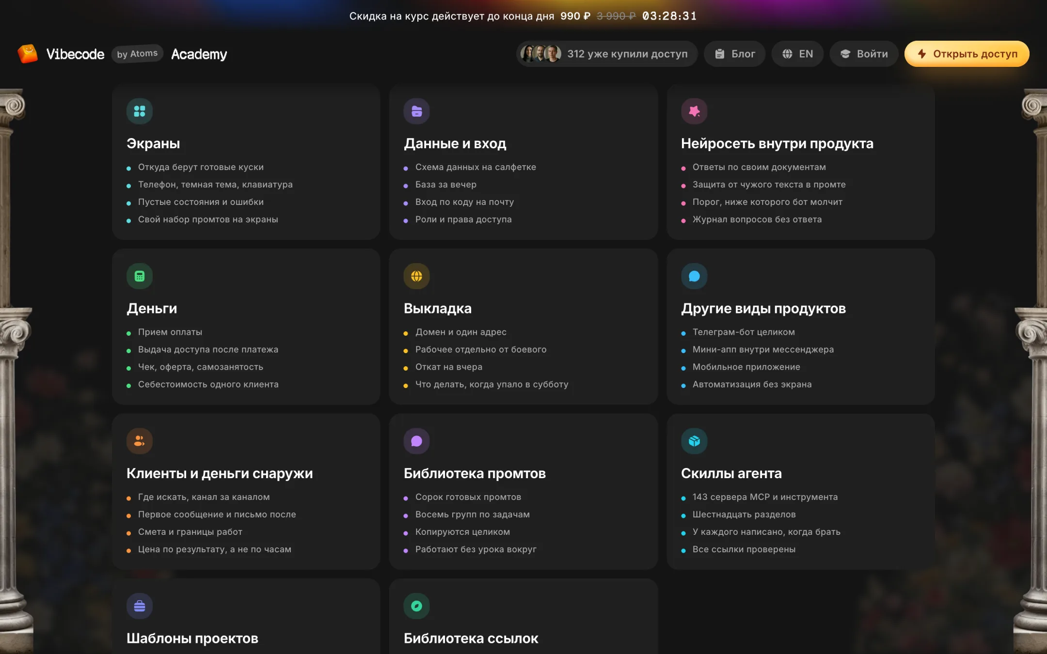Click the 312 уже купили доступ pill
1047x654 pixels.
click(x=607, y=54)
